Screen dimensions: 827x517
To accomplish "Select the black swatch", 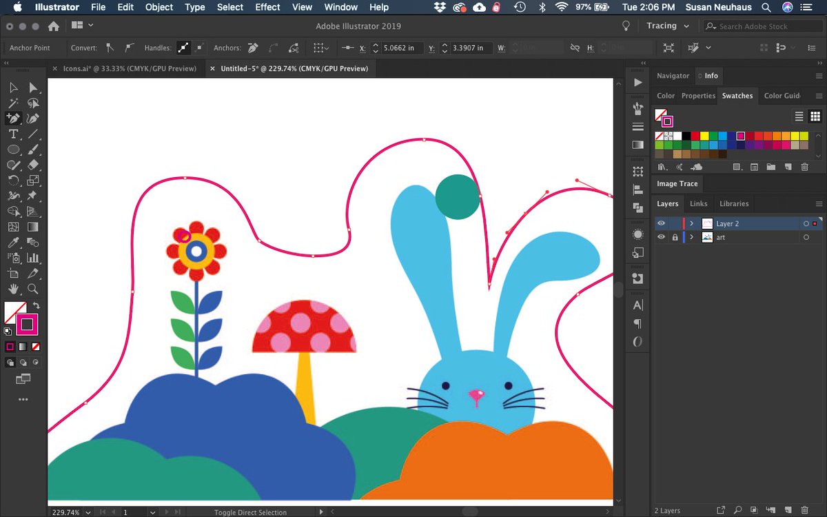I will tap(686, 136).
